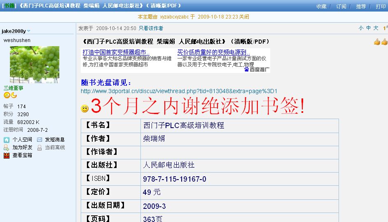Open the 个人空间 home icon
This screenshot has height=222, width=388.
pos(7,140)
